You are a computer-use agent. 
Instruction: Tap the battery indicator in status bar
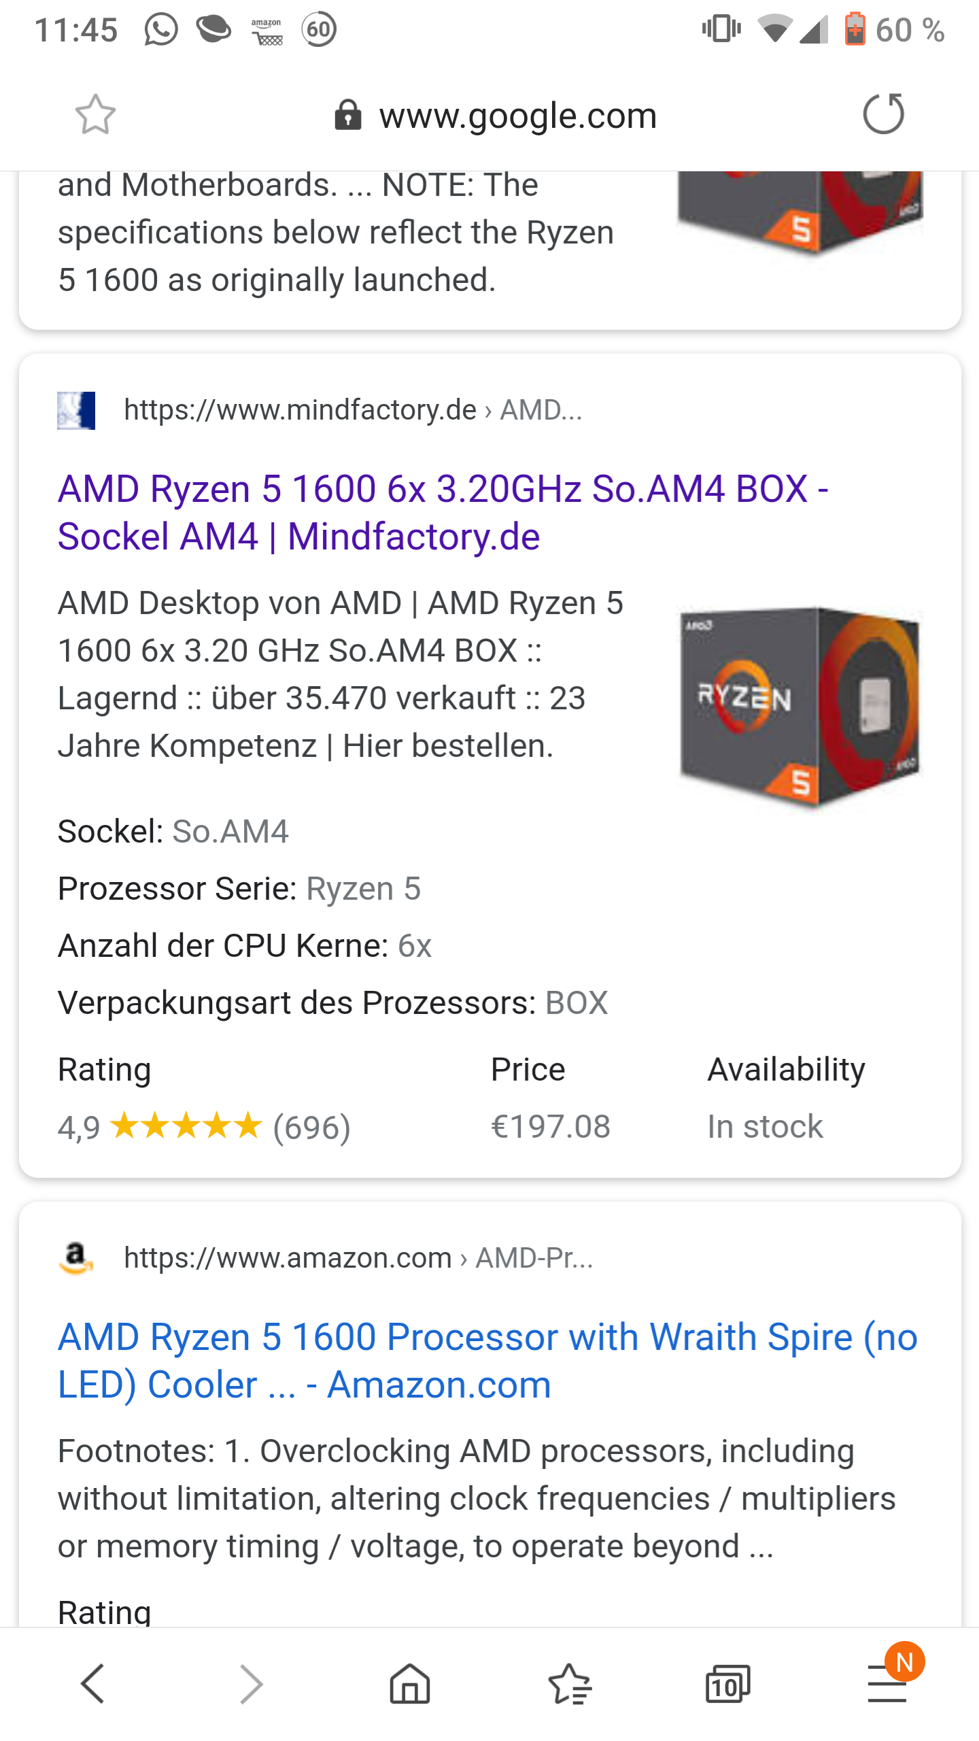pyautogui.click(x=852, y=30)
